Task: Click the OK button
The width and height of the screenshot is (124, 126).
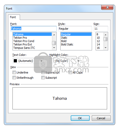Action: 80,118
